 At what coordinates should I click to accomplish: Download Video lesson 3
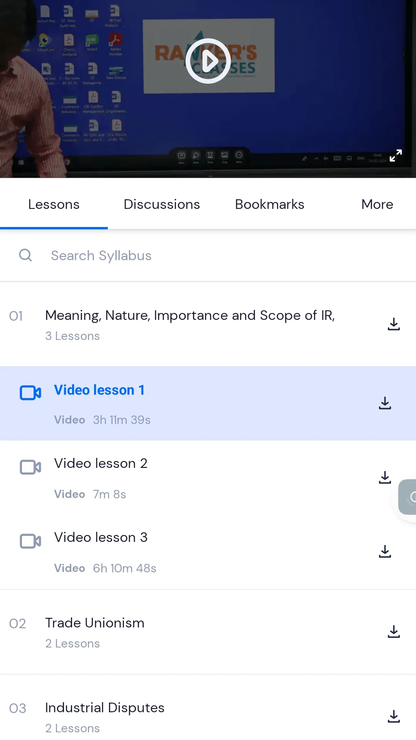pos(385,552)
